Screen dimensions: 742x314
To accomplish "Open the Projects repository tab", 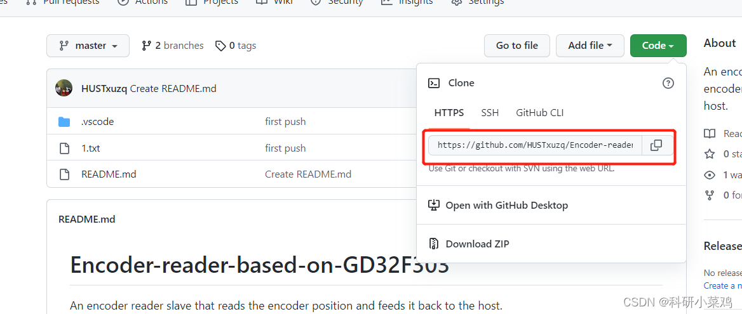I will [x=212, y=3].
